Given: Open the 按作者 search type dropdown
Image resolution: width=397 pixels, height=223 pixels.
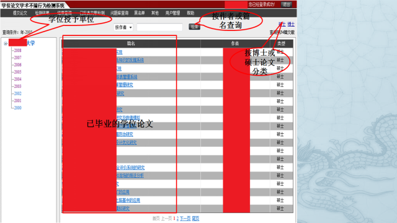Looking at the screenshot, I should pyautogui.click(x=123, y=27).
